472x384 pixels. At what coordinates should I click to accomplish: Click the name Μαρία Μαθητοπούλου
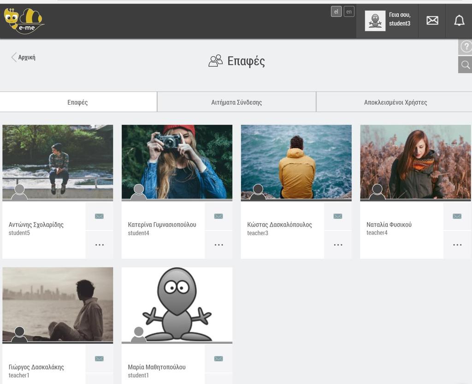click(157, 367)
